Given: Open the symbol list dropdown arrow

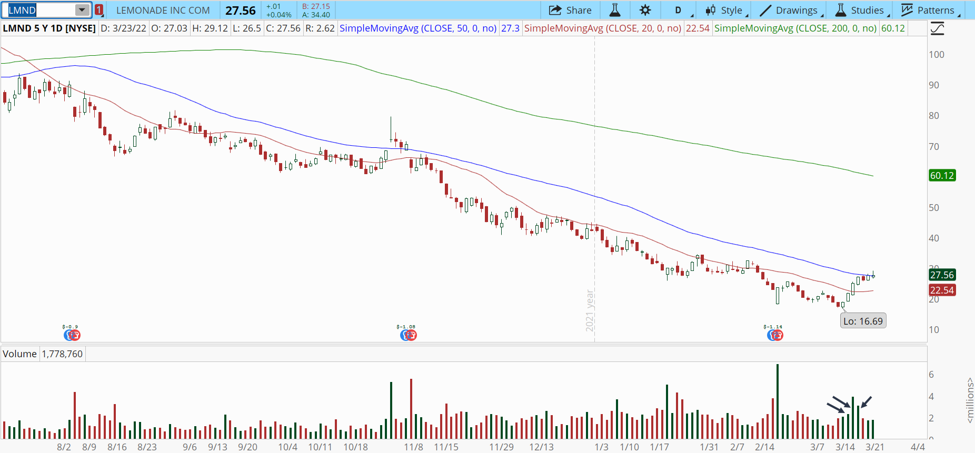Looking at the screenshot, I should (x=82, y=10).
